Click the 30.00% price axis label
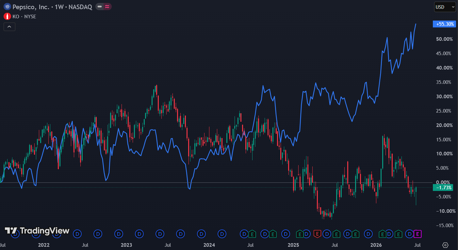 (x=445, y=97)
